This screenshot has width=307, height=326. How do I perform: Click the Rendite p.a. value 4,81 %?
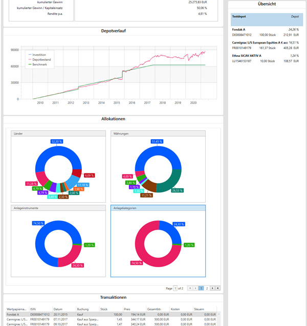pos(202,14)
